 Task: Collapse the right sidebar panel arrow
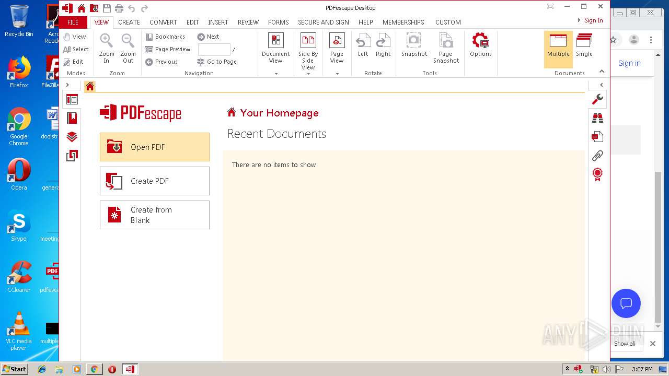point(602,85)
